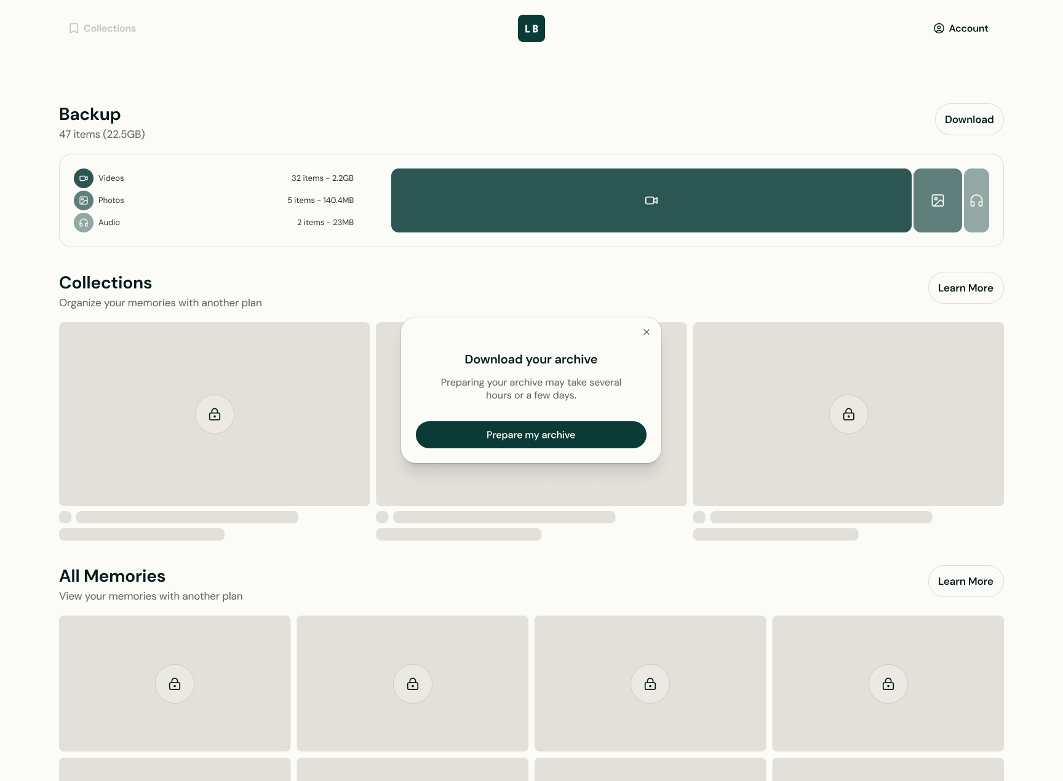Click the photos segment of storage bar
This screenshot has height=781, width=1063.
coord(938,200)
